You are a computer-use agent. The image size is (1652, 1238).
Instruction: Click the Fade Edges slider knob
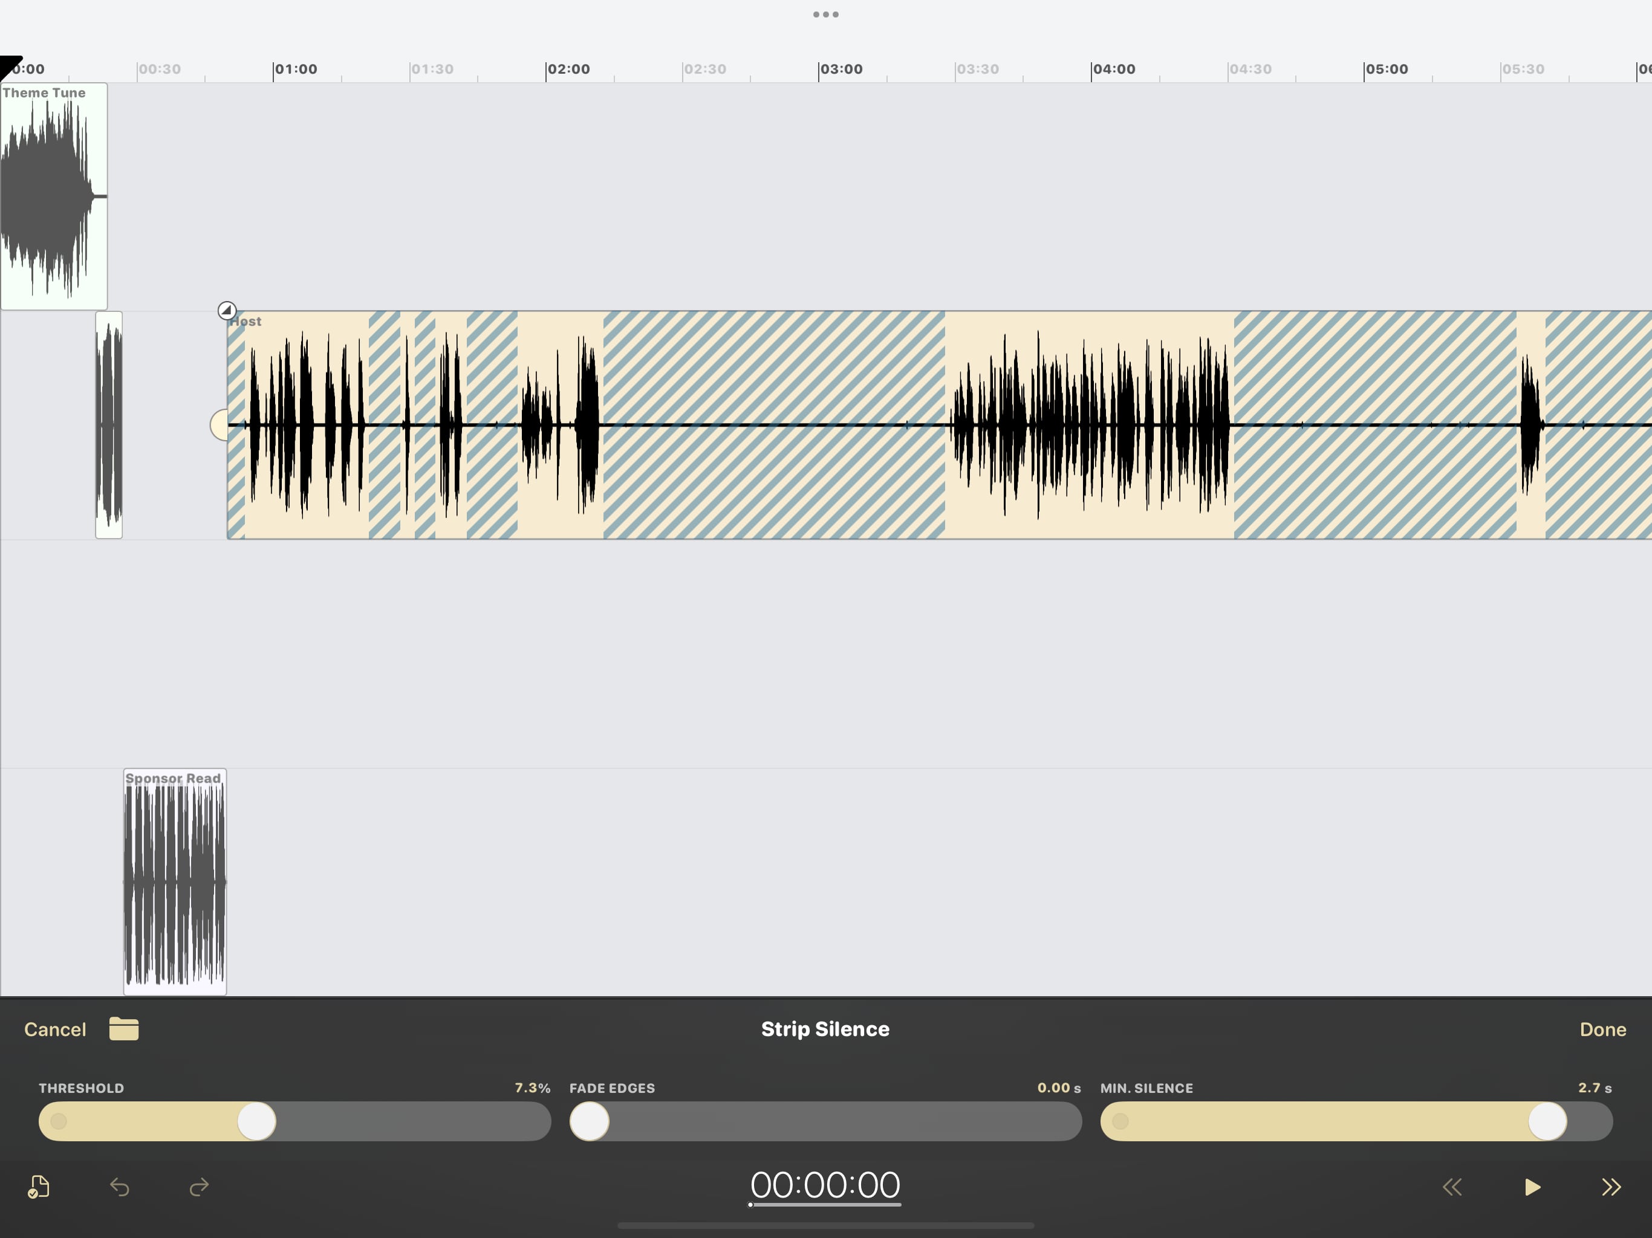tap(590, 1121)
